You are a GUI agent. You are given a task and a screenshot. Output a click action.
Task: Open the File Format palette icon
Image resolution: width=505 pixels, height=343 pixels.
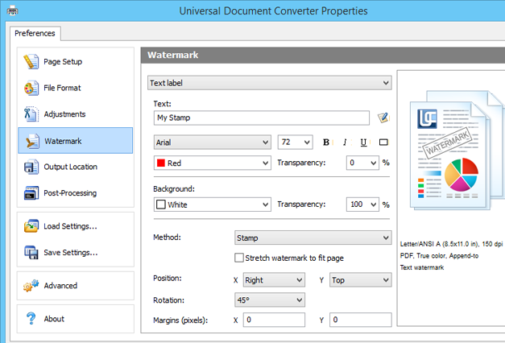click(31, 88)
